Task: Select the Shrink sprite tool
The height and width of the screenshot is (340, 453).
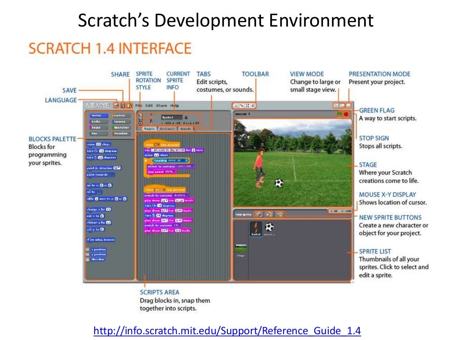Action: (x=253, y=106)
